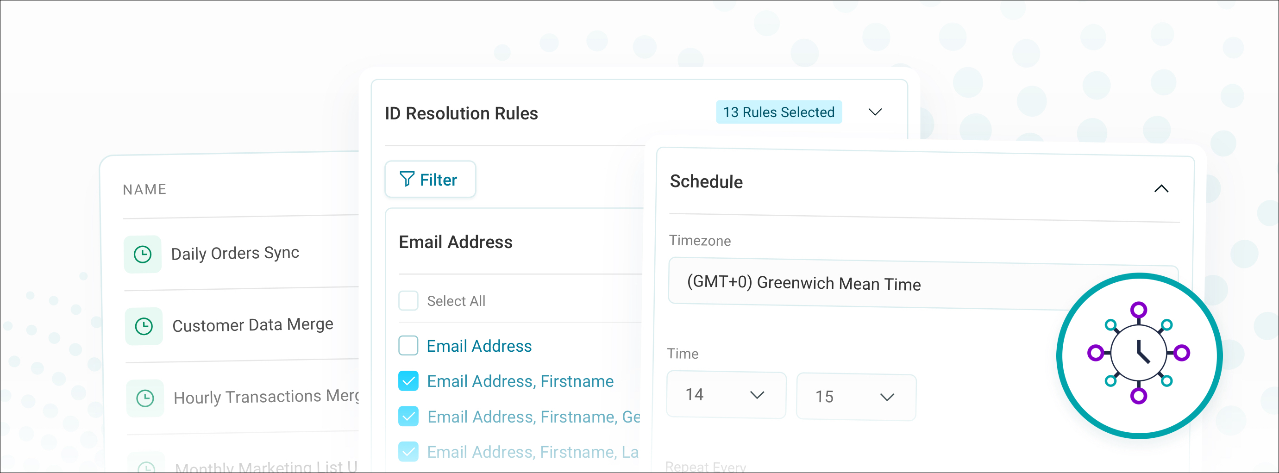
Task: Click the Daily Orders Sync clock icon
Action: (x=143, y=255)
